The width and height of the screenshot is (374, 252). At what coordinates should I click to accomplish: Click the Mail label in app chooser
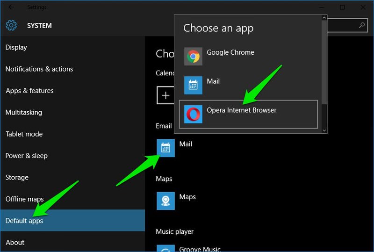[213, 81]
